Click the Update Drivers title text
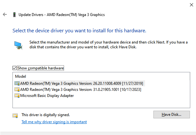This screenshot has height=135, width=196. click(x=61, y=15)
